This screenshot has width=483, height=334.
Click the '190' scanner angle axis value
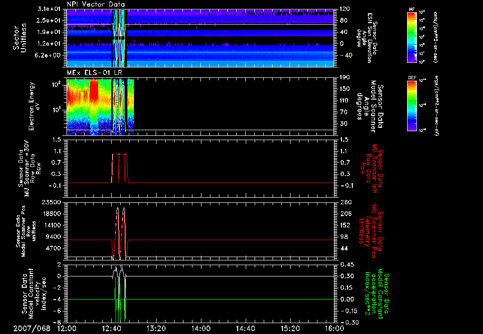click(x=345, y=77)
